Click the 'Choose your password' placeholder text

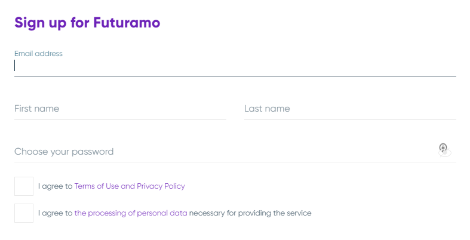[x=64, y=152]
